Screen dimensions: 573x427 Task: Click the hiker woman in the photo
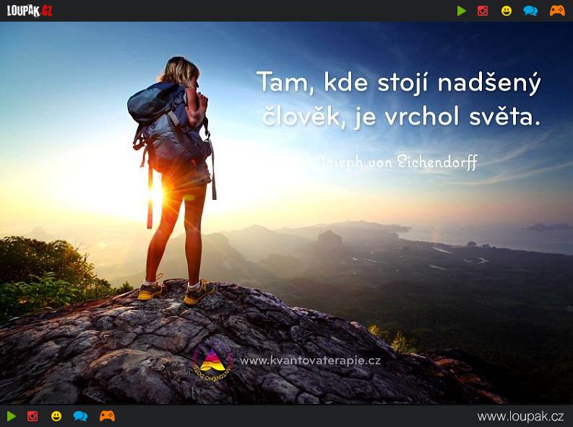coord(173,180)
